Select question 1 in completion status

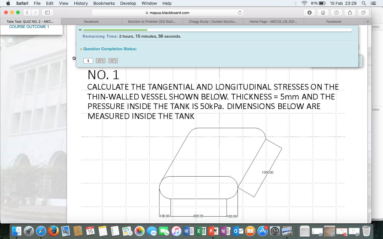(x=88, y=60)
